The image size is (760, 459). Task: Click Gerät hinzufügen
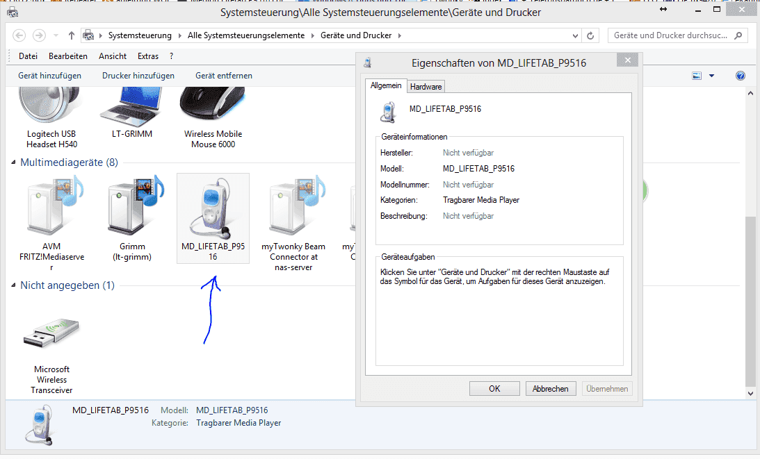click(49, 76)
